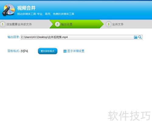Screen dimensions: 152x127
Task: Click the green arrow of the active step
Action: (77, 24)
